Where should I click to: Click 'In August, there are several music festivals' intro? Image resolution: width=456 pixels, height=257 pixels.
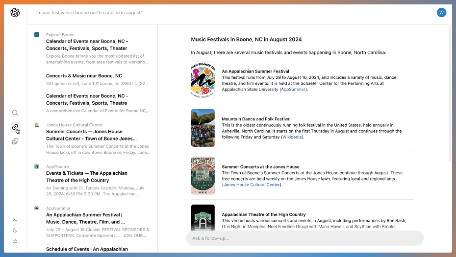tap(288, 52)
